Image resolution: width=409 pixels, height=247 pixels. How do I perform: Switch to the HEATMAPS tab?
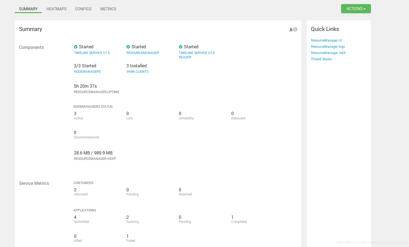tap(57, 9)
